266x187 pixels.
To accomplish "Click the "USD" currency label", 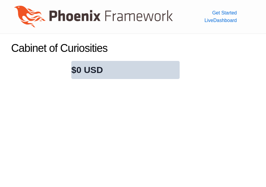I will [x=93, y=70].
